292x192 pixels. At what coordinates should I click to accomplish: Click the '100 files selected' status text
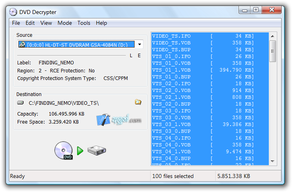pos(173,176)
